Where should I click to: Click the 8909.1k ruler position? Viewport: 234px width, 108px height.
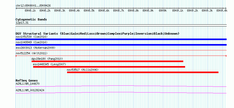[x=178, y=10]
